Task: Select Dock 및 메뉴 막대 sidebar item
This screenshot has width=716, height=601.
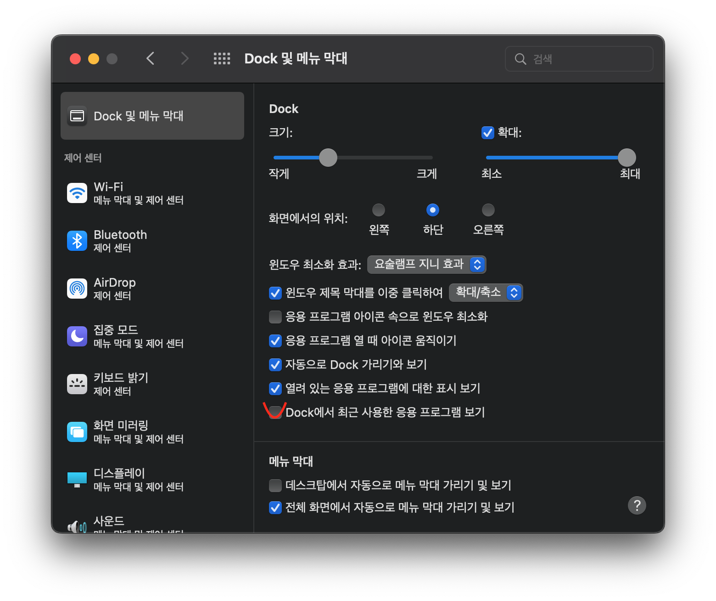Action: (x=152, y=116)
